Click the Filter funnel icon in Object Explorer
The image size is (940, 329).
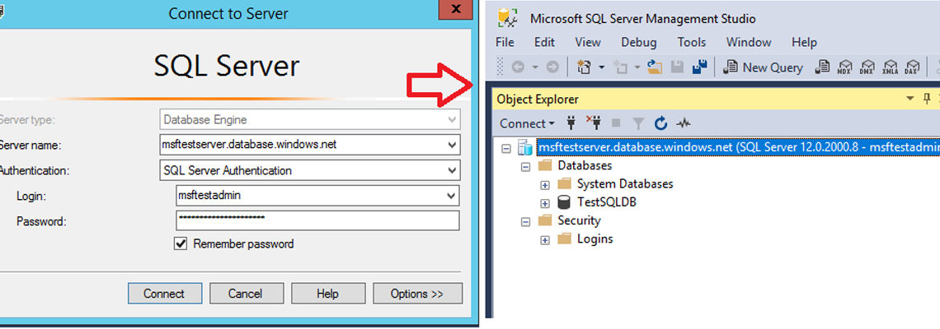pos(638,124)
